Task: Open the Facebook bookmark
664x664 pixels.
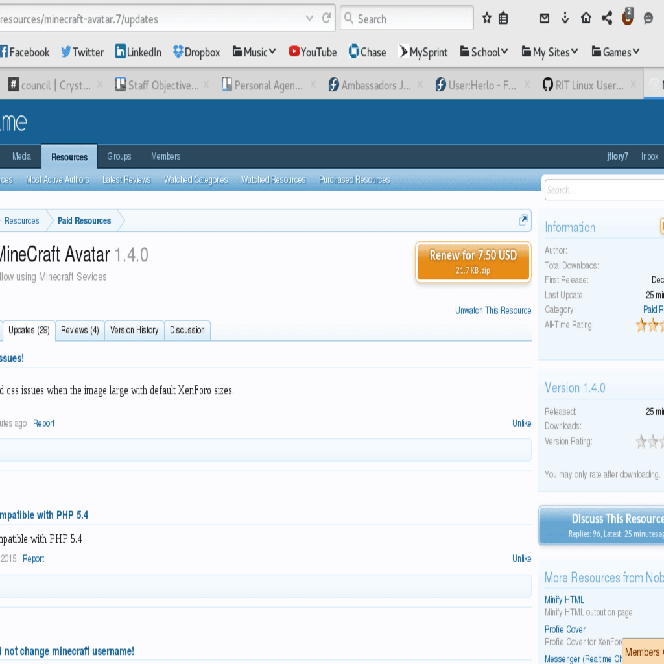Action: point(25,52)
